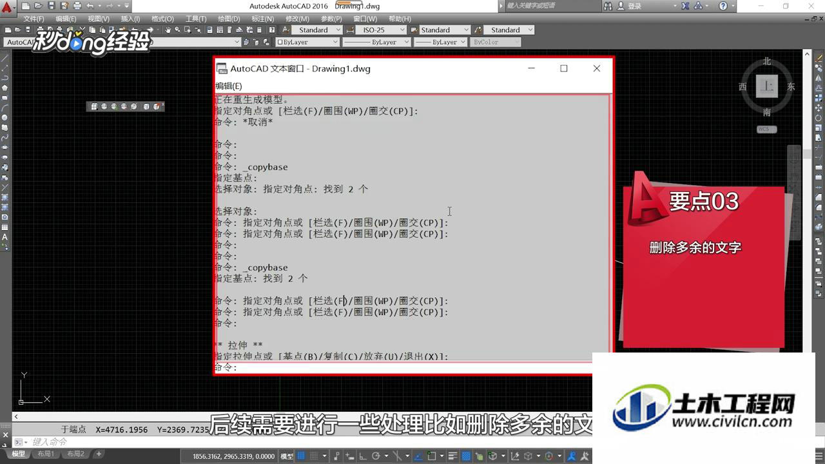Open the 修改(M) menu
825x464 pixels.
click(x=297, y=19)
